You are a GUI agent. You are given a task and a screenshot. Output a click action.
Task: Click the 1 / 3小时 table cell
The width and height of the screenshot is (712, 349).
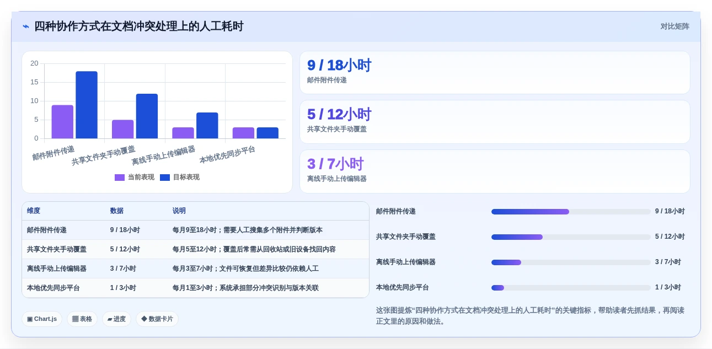pos(123,288)
